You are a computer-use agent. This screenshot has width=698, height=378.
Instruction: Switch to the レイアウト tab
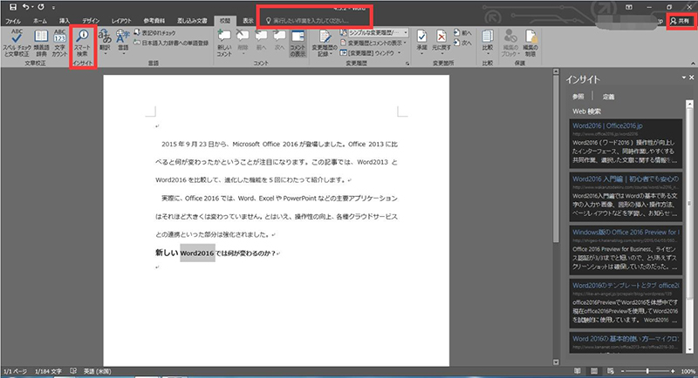(x=121, y=21)
